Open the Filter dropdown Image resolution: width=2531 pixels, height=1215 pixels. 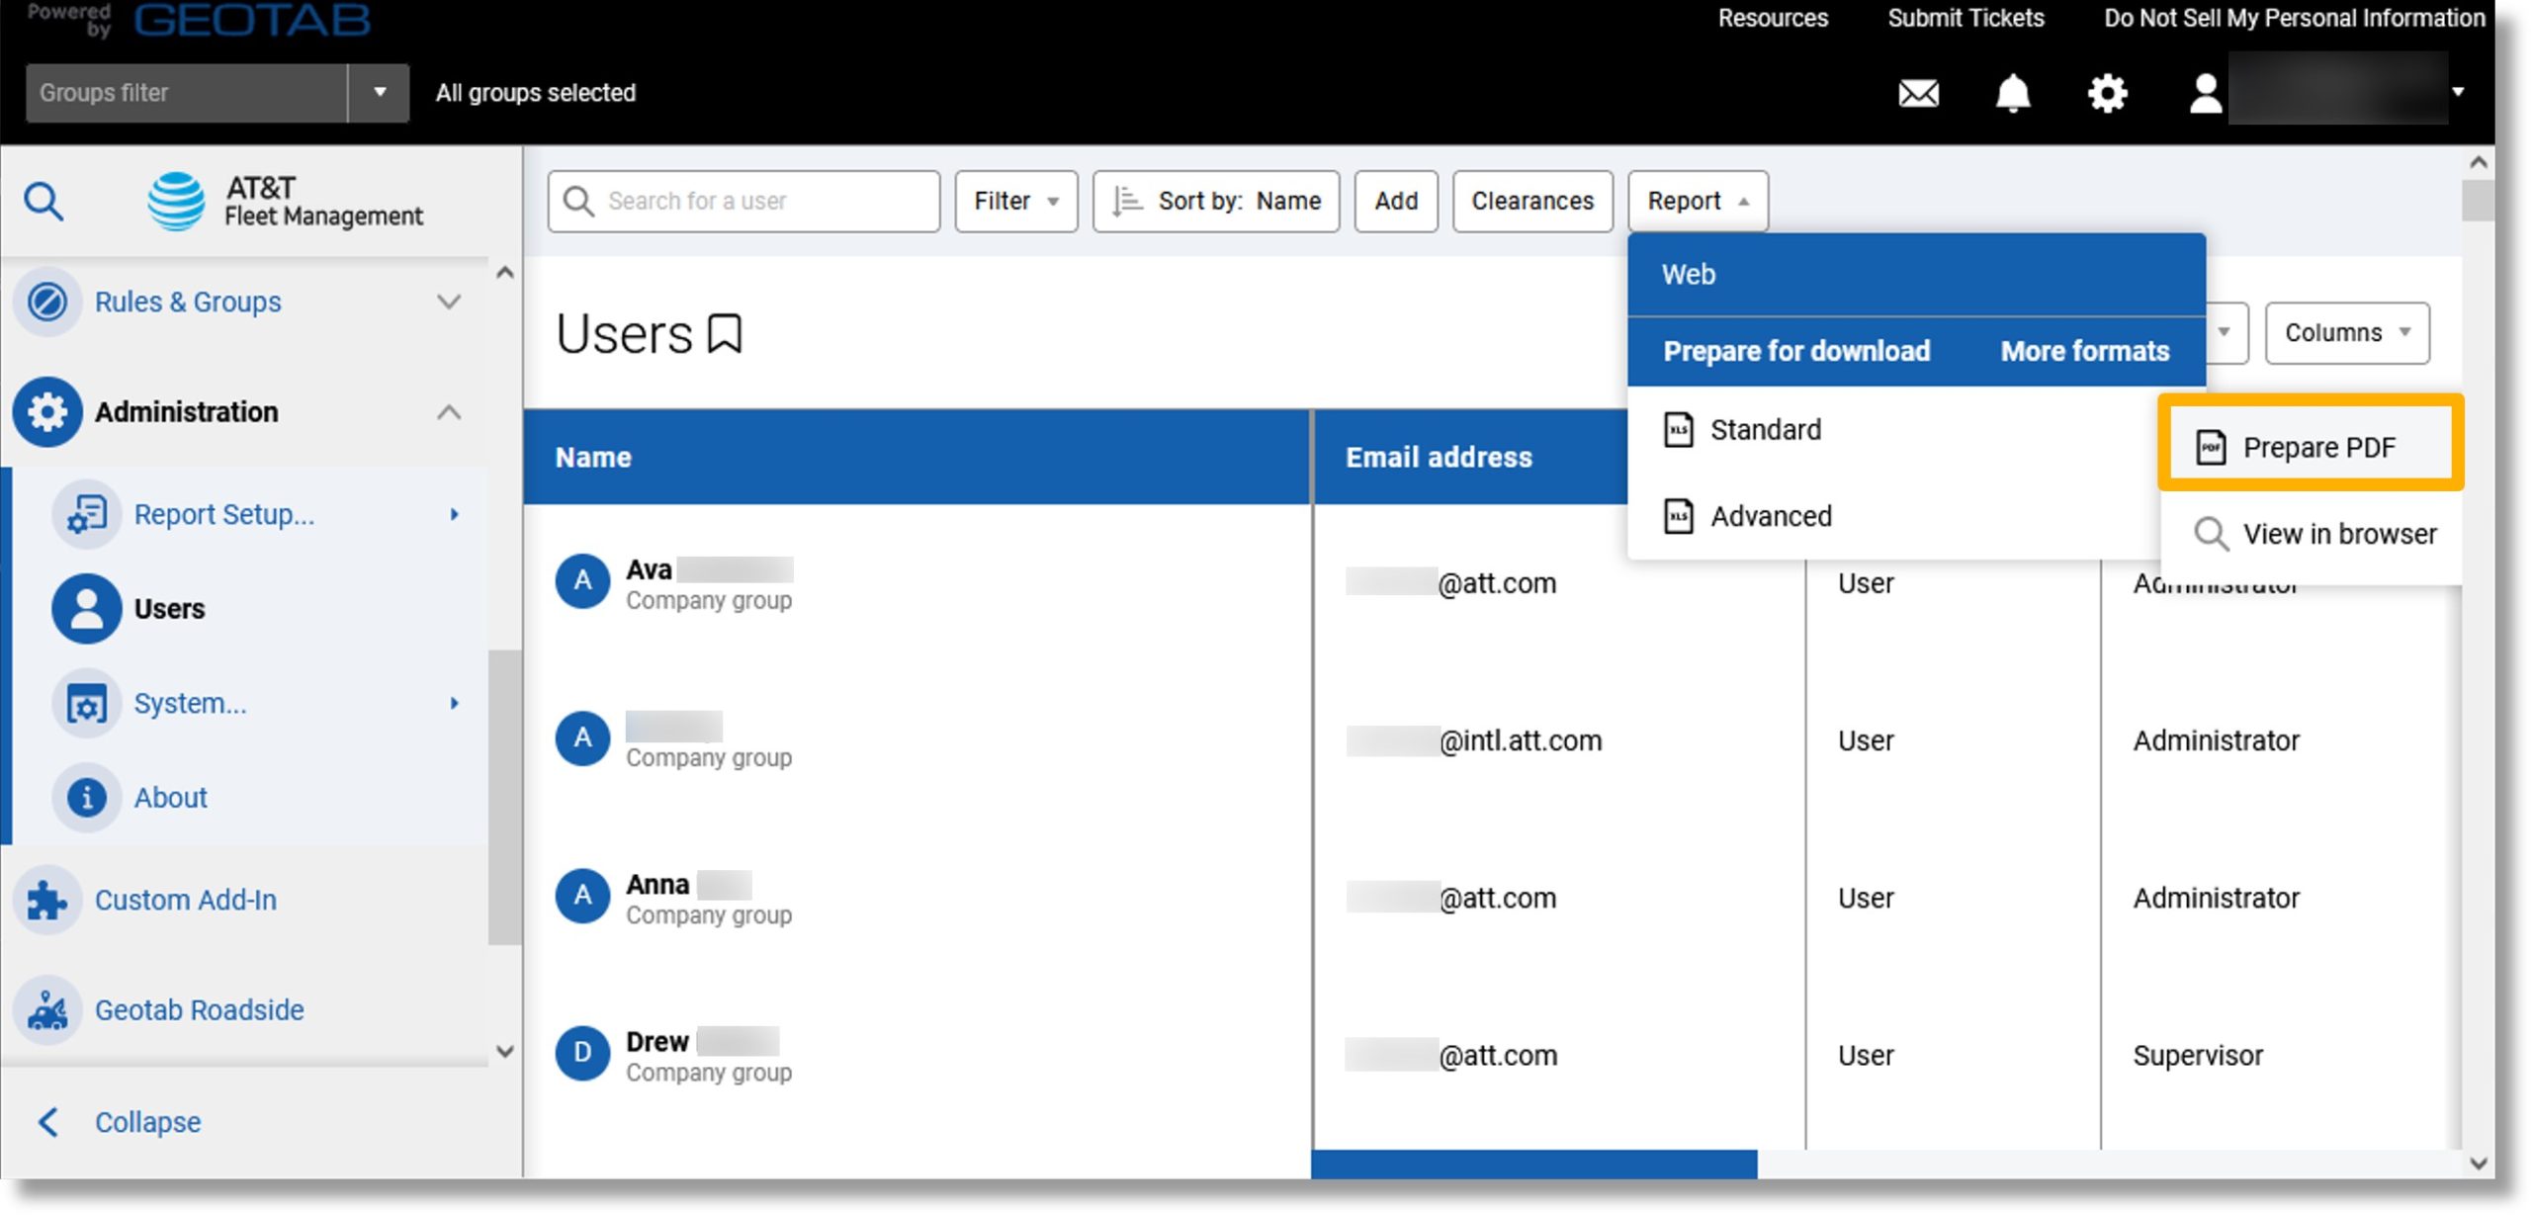coord(1015,202)
